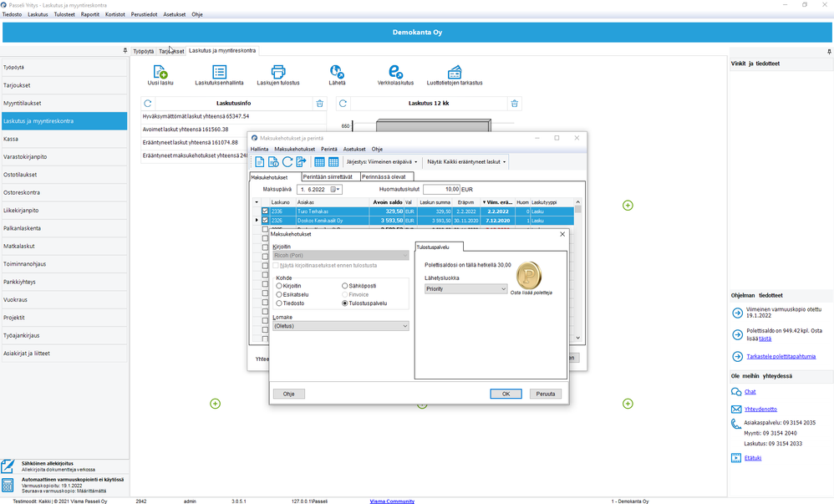Screen dimensions: 834x504
Task: Open the Hallinta menu in Maksukehotukset window
Action: click(x=260, y=149)
